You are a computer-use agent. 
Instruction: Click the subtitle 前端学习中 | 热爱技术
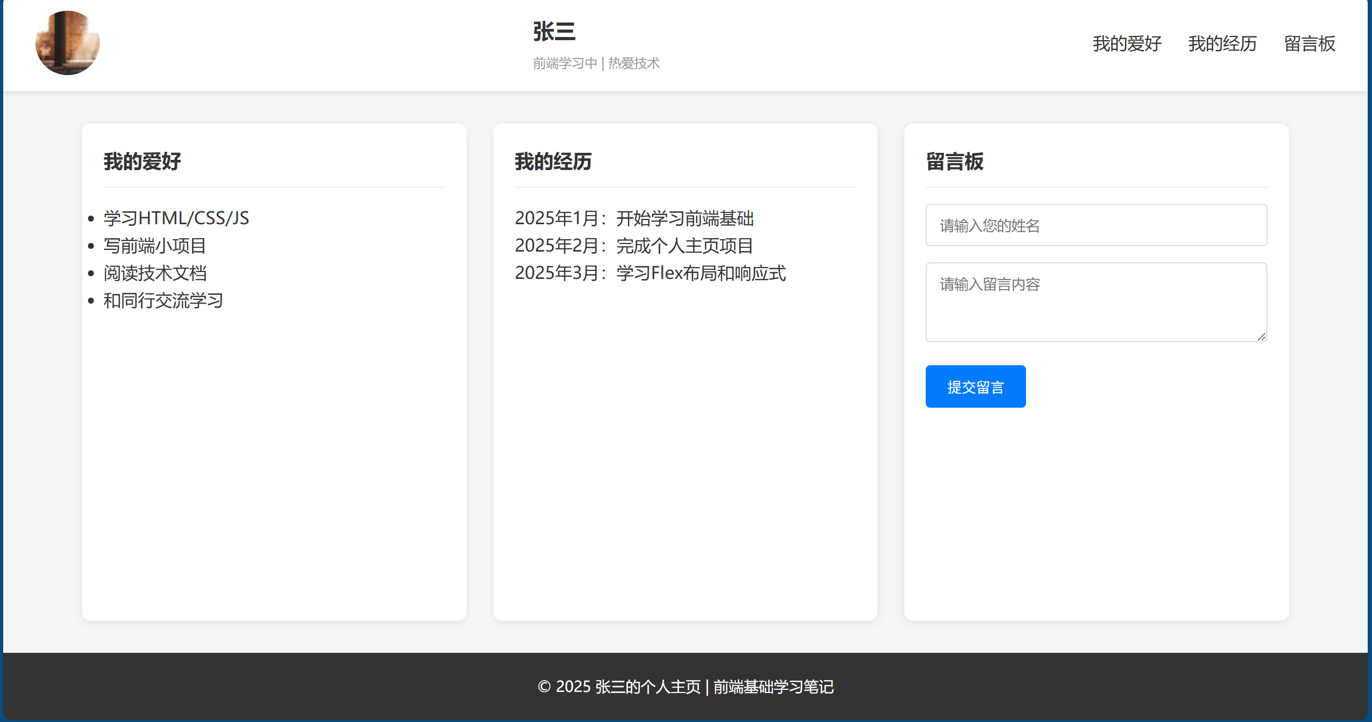596,63
